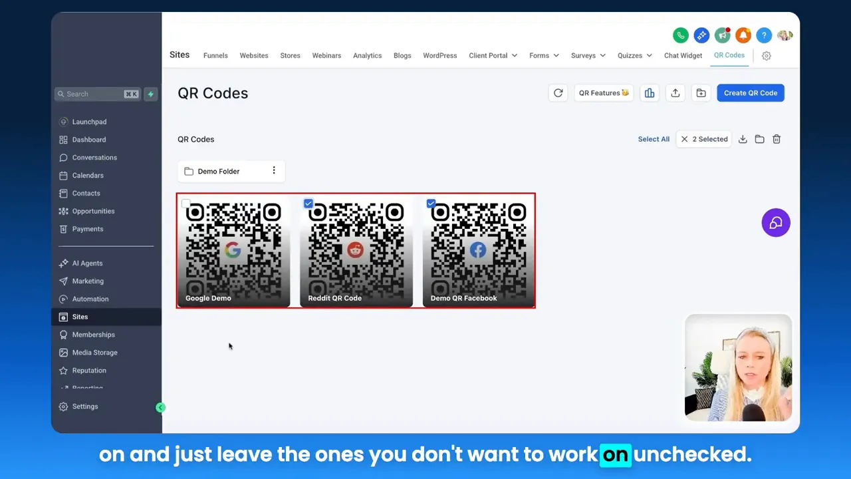Open the Google Demo QR code thumbnail
This screenshot has width=851, height=479.
point(233,251)
